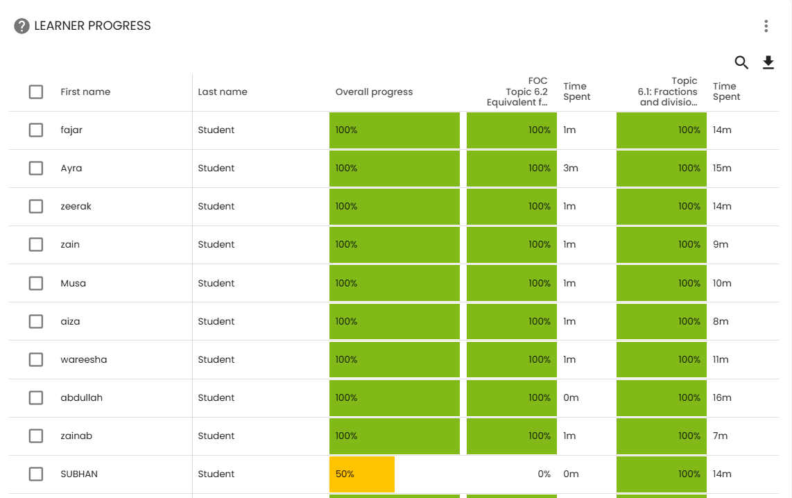Select the row checkbox for Musa

pyautogui.click(x=36, y=283)
